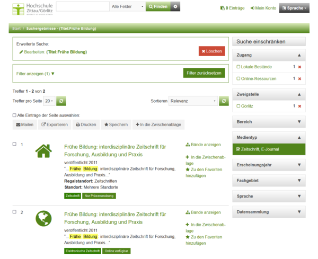Screen dimensions: 318x259
Task: Click the gear icon beside Finden
Action: coord(176,7)
